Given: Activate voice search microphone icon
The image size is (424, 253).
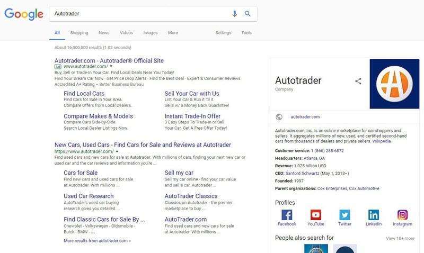Looking at the screenshot, I should coord(234,14).
